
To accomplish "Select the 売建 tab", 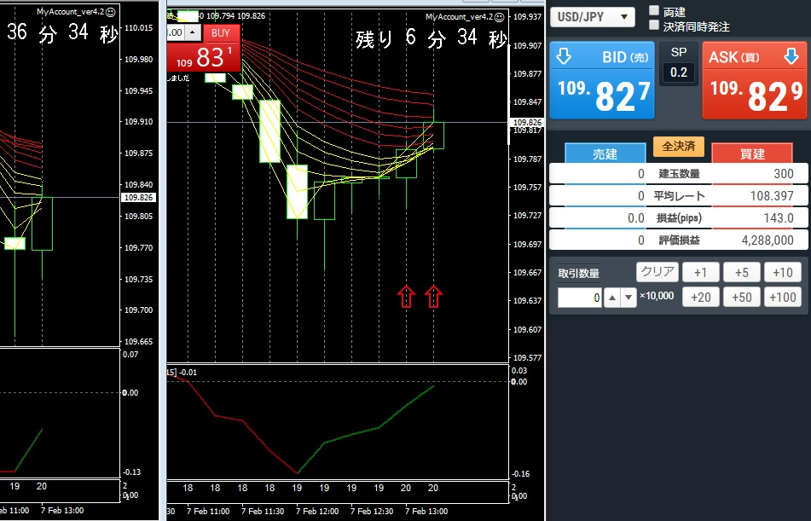I will pos(605,153).
